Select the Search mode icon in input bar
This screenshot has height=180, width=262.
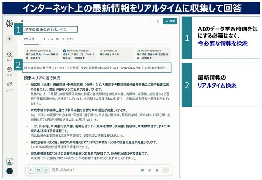click(x=31, y=170)
